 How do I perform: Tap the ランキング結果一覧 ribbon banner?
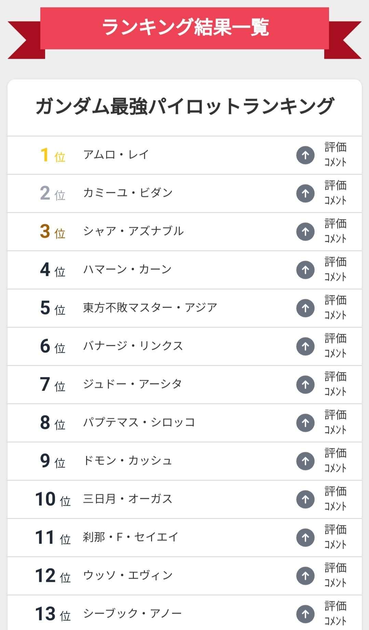click(184, 28)
